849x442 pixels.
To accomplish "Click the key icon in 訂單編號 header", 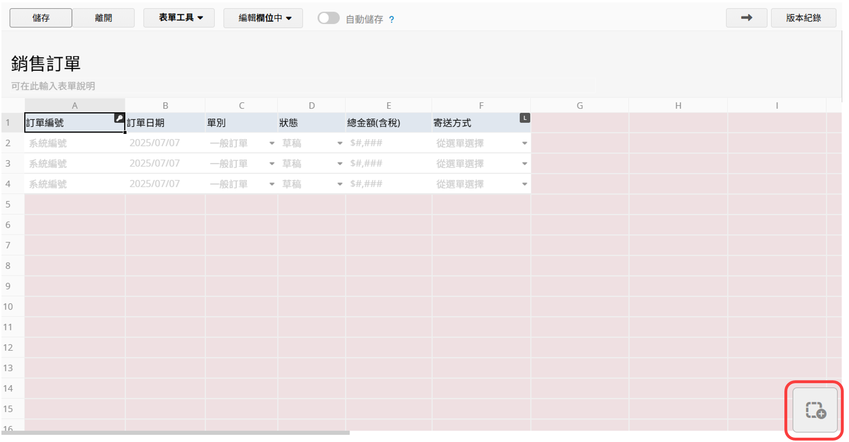I will pyautogui.click(x=119, y=118).
